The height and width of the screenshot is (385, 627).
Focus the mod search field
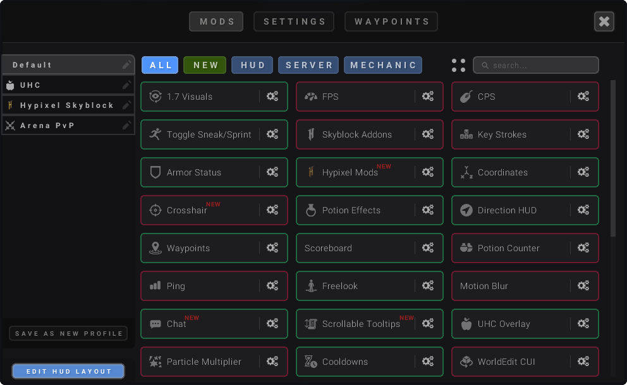click(x=536, y=65)
